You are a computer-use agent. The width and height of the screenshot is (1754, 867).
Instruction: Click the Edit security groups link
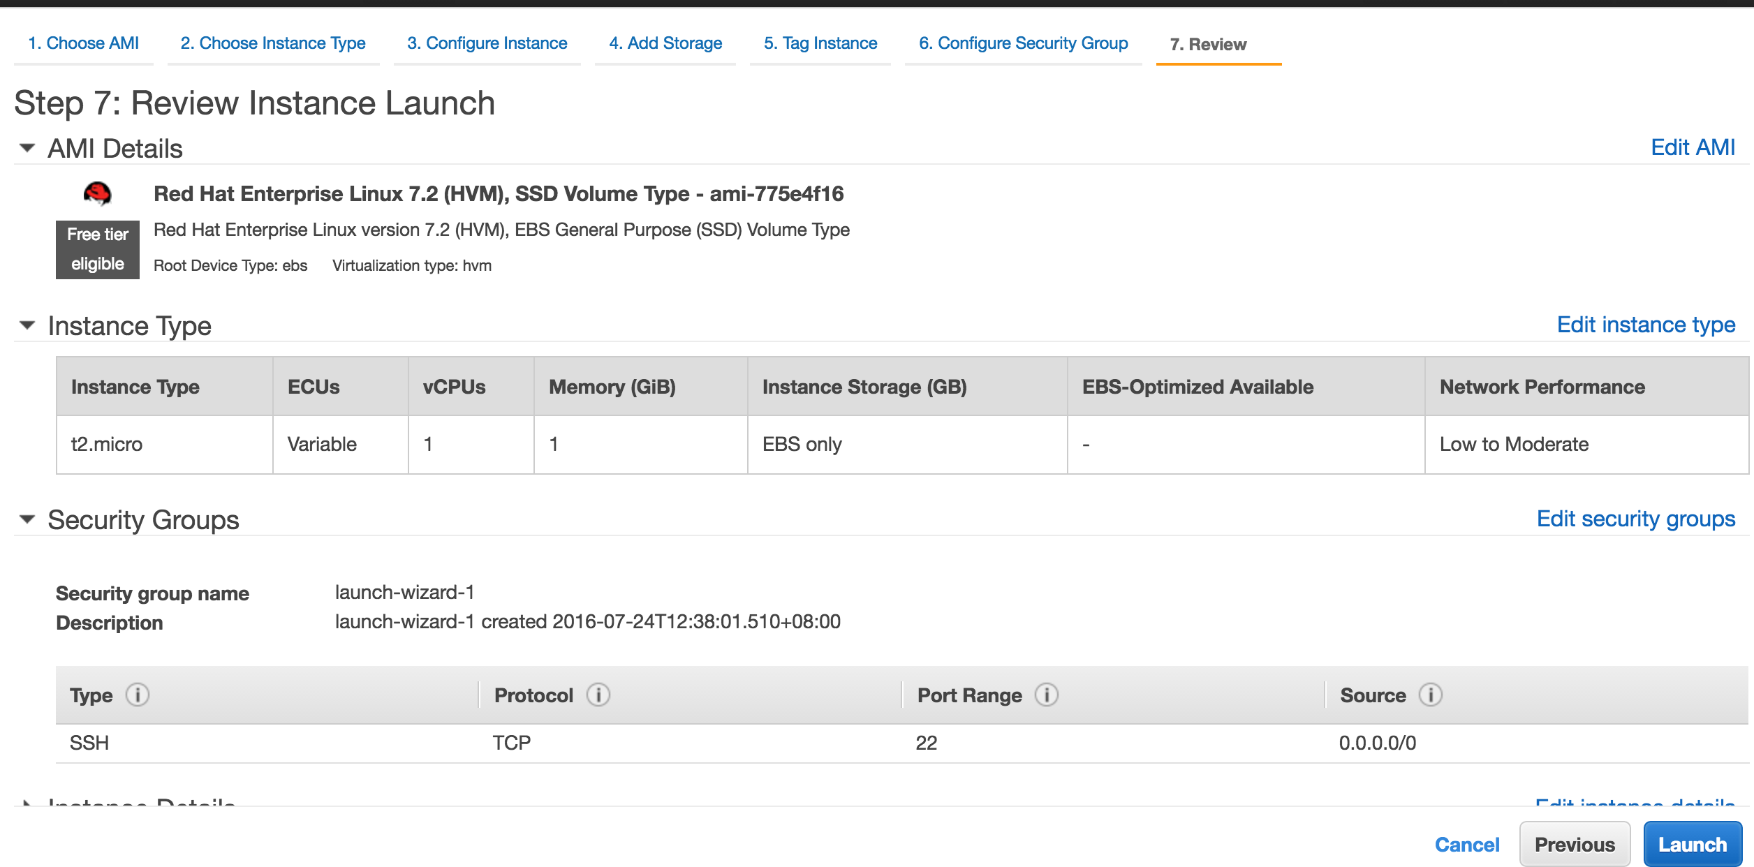pos(1636,519)
